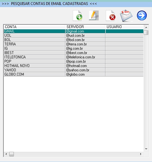152x162 pixels.
Task: Click the delete account red X icon
Action: pos(111,16)
